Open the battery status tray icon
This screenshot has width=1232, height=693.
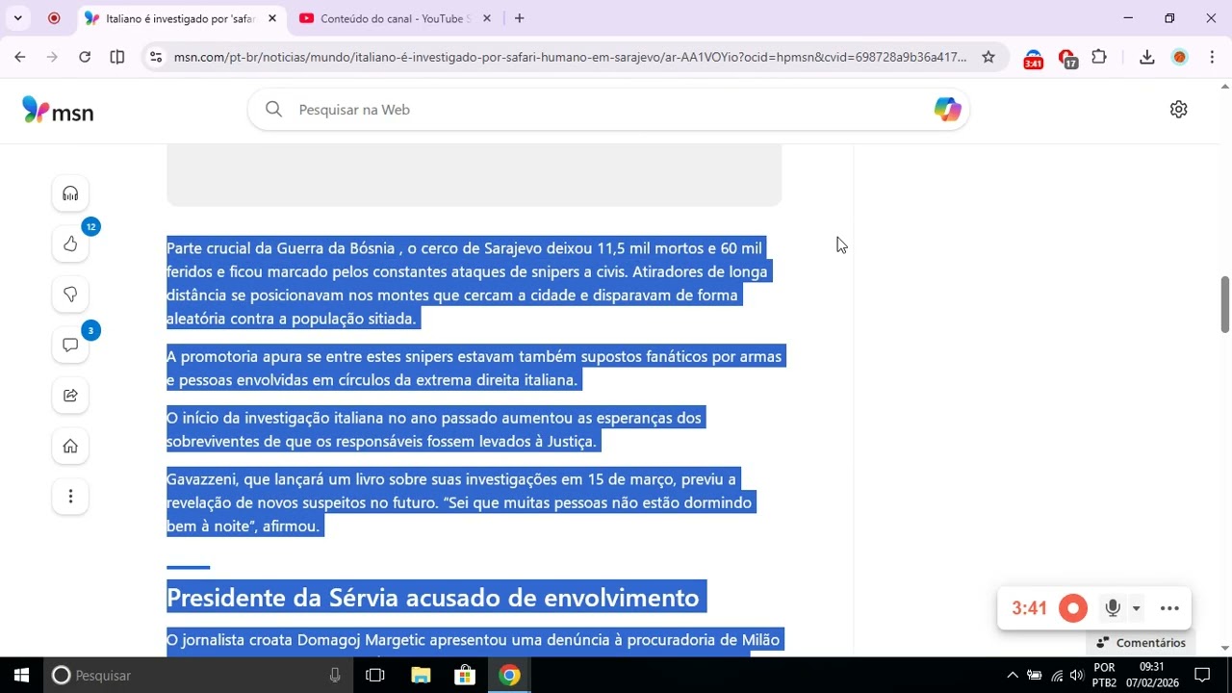pos(1035,675)
